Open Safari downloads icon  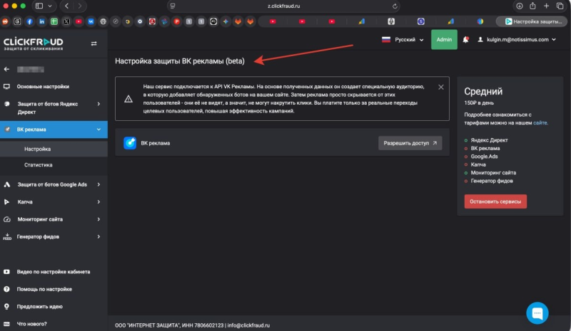pyautogui.click(x=520, y=6)
